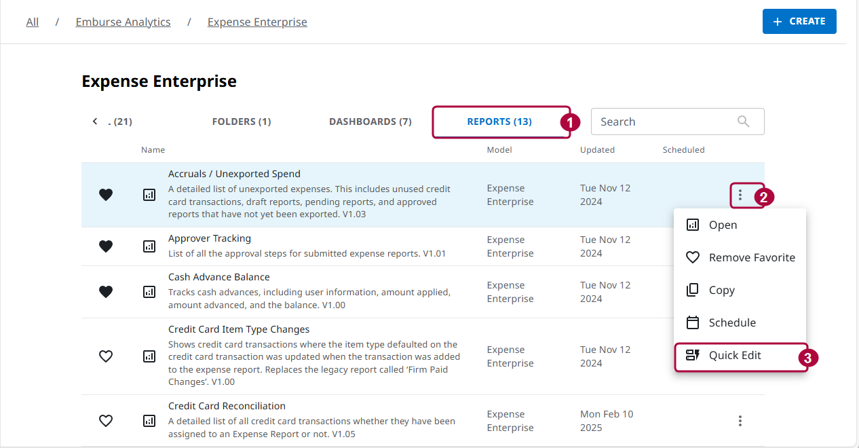This screenshot has width=859, height=448.
Task: Click the Name column header
Action: tap(153, 150)
